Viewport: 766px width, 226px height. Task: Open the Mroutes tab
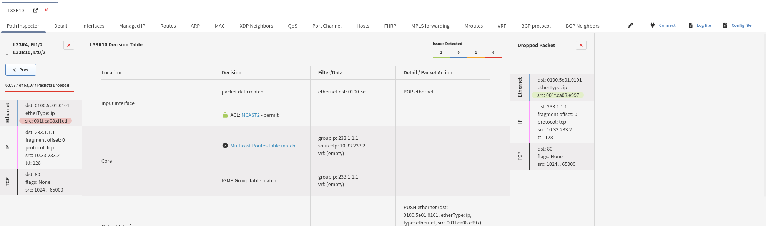point(474,26)
